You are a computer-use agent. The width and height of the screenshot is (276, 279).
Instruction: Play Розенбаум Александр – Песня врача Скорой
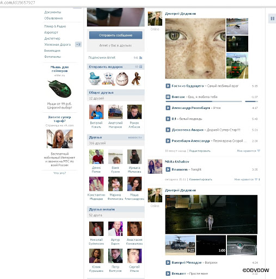168,141
